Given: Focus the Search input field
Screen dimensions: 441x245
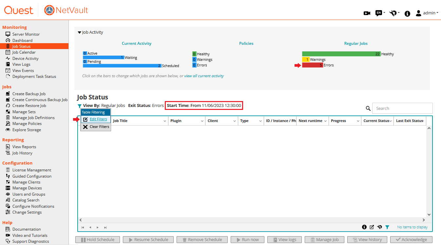Looking at the screenshot, I should tap(402, 108).
